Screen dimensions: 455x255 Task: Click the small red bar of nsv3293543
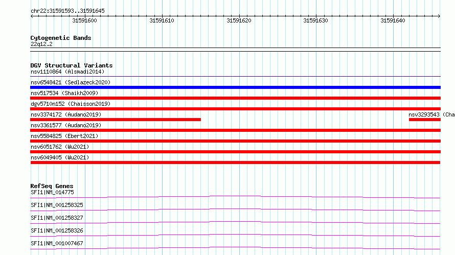425,120
